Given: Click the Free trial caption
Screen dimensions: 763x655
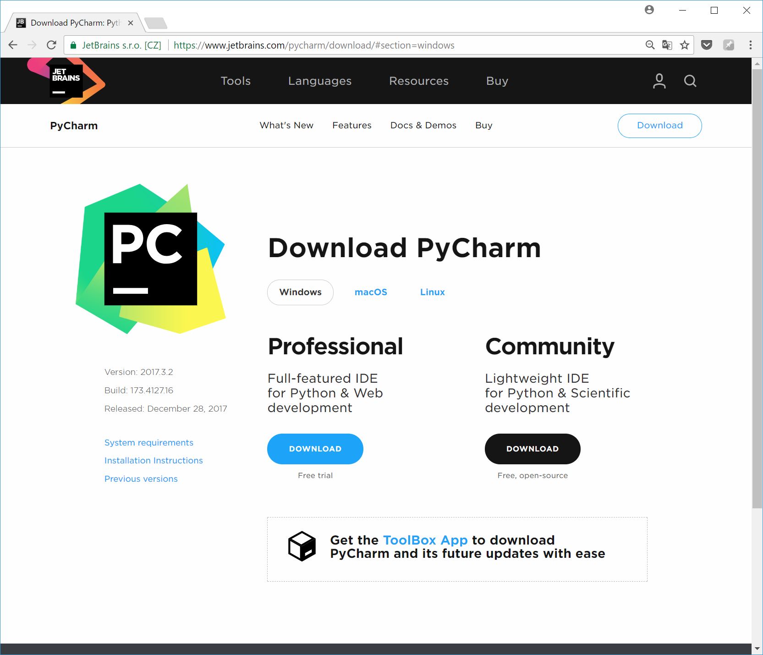Looking at the screenshot, I should coord(315,476).
